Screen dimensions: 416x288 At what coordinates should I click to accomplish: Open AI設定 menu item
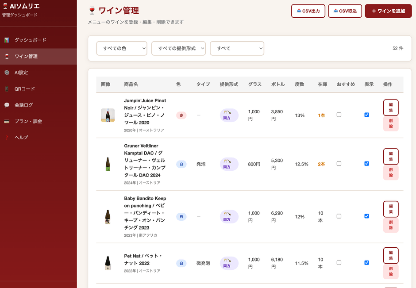click(39, 73)
